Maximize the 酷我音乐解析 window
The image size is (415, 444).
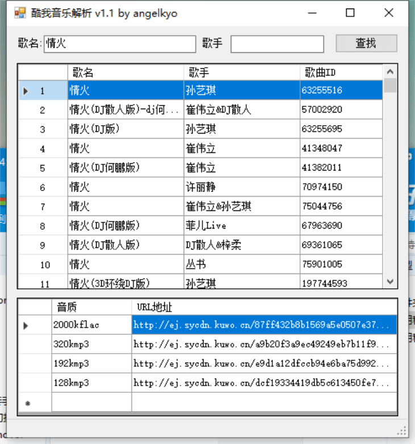tap(350, 13)
